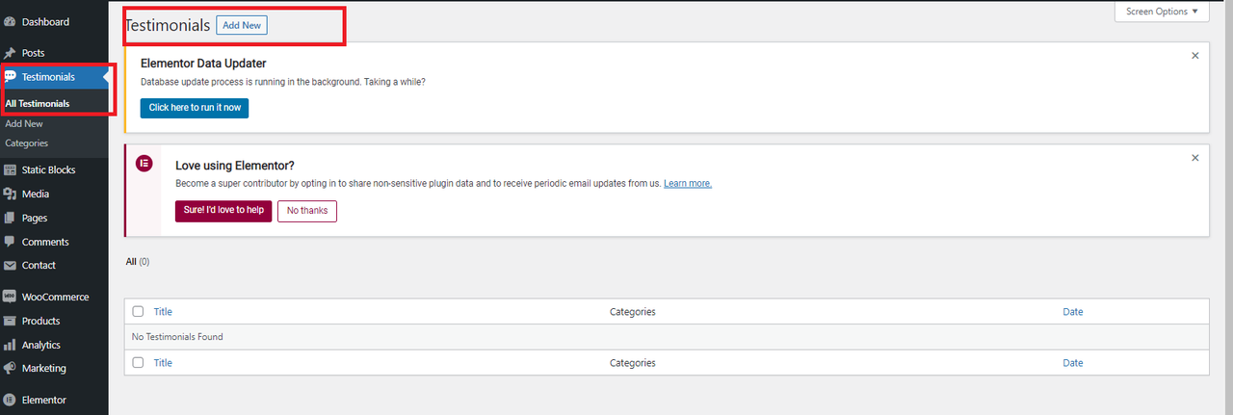Click the Add New button beside Testimonials heading

242,26
